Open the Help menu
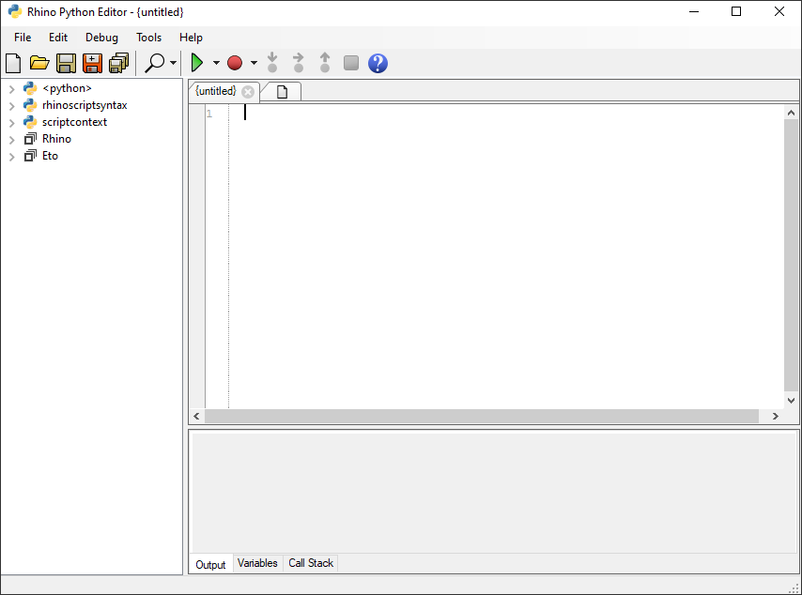 point(191,38)
